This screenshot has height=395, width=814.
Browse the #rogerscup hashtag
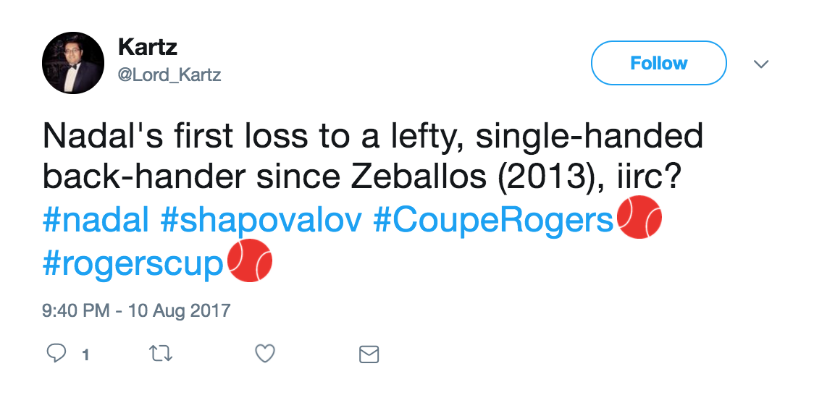click(133, 263)
